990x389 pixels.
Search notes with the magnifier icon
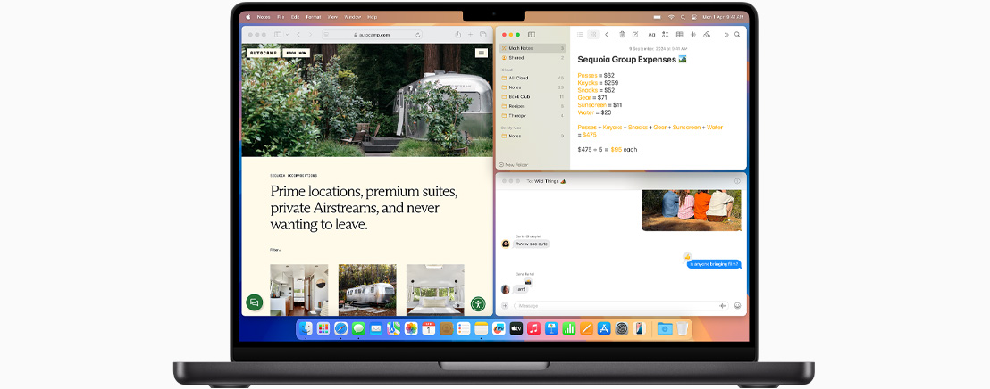point(737,35)
